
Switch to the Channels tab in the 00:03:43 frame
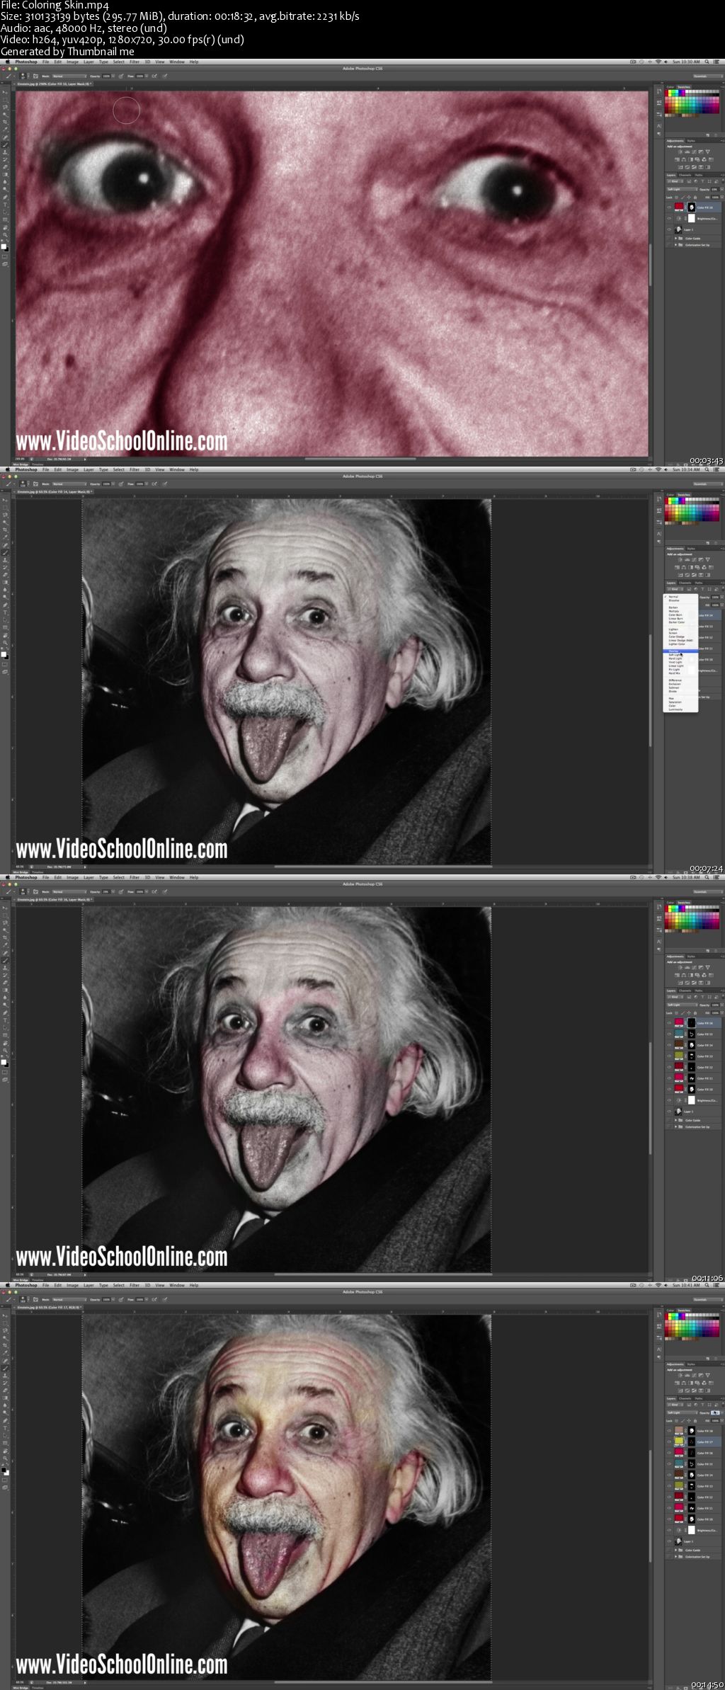(x=685, y=175)
